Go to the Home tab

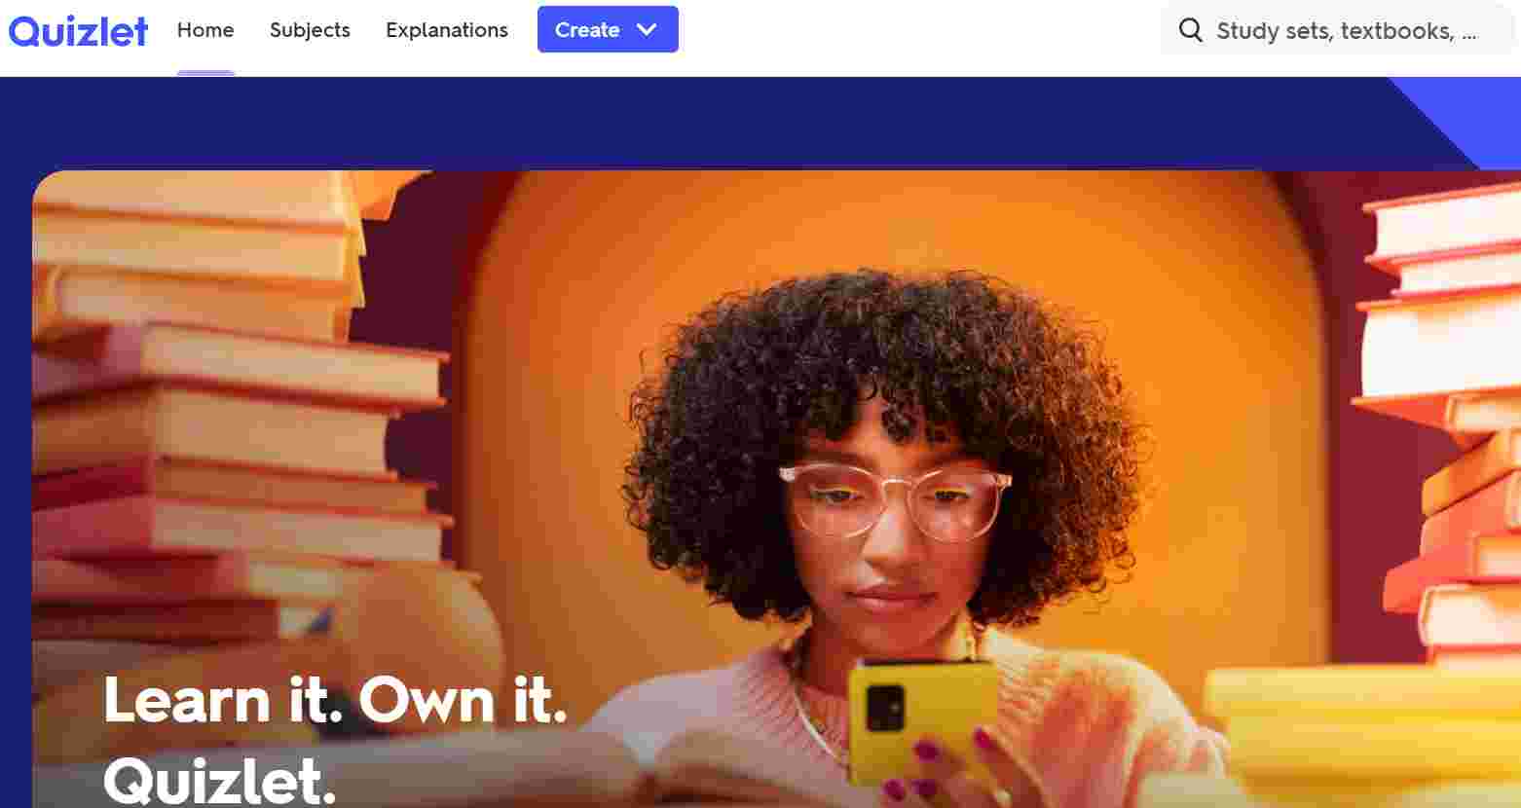click(205, 30)
